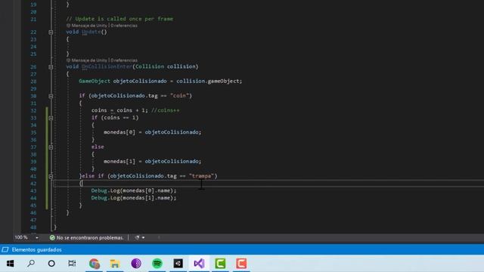
Task: Click the "trampa" string literal on line 41
Action: (x=202, y=176)
